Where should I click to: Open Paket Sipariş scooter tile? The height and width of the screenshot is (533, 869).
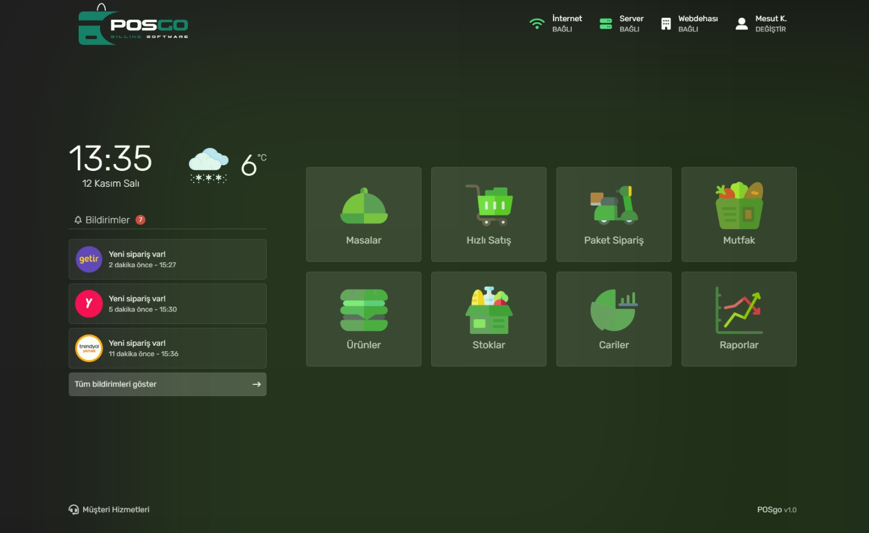[x=613, y=214]
